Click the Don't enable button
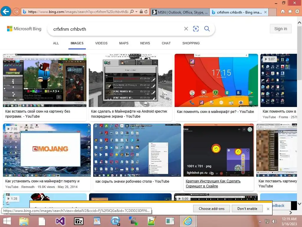 (247, 209)
